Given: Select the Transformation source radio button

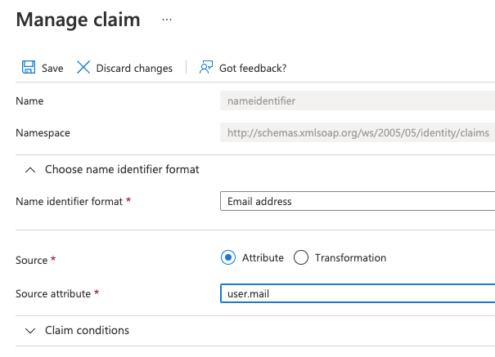Looking at the screenshot, I should [x=300, y=257].
